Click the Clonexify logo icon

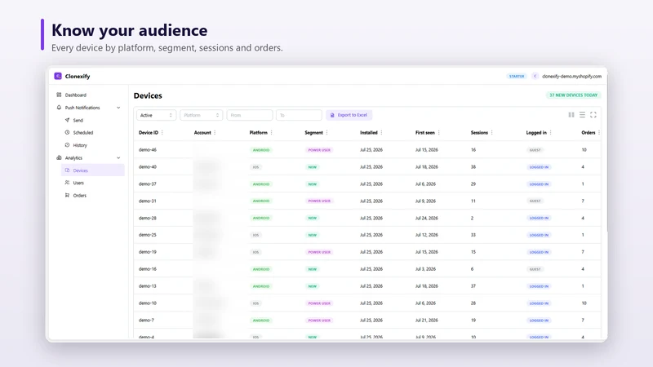tap(58, 76)
